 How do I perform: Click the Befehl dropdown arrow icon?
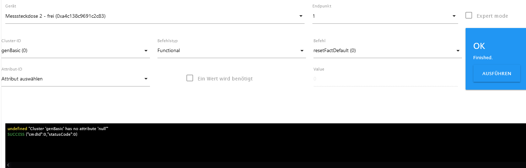point(458,51)
